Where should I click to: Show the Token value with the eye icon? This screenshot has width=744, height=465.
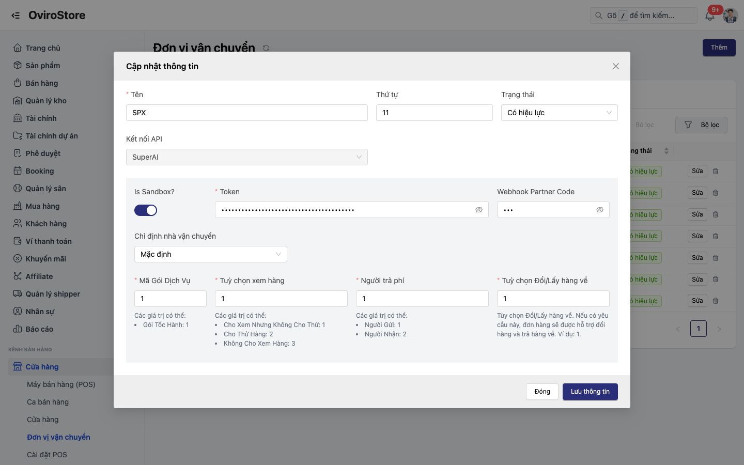click(479, 210)
